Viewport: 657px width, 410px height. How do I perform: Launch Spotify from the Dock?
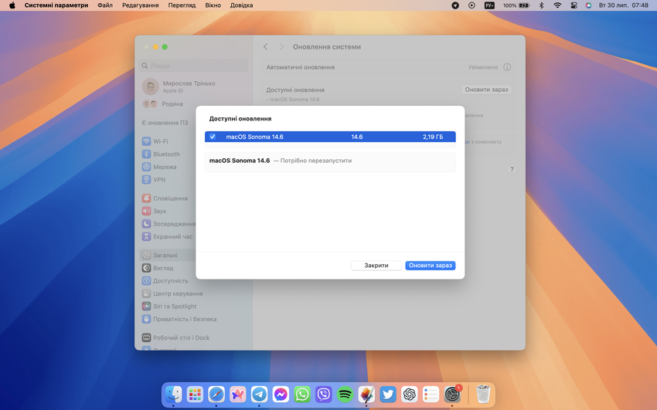[x=345, y=394]
